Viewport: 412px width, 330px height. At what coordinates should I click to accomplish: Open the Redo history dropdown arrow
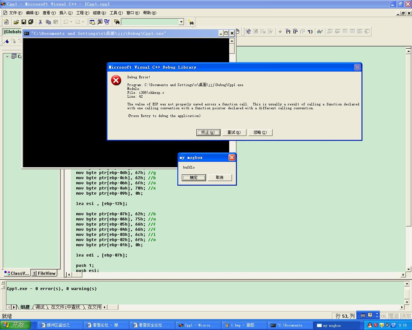(x=83, y=22)
